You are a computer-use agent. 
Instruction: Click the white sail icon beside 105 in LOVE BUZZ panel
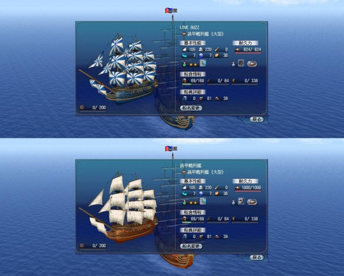point(185,49)
